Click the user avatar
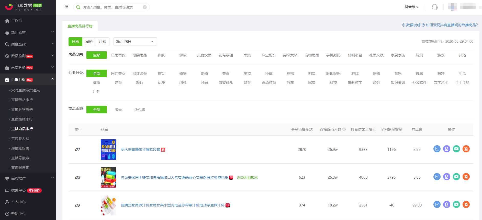This screenshot has height=220, width=482. click(453, 7)
